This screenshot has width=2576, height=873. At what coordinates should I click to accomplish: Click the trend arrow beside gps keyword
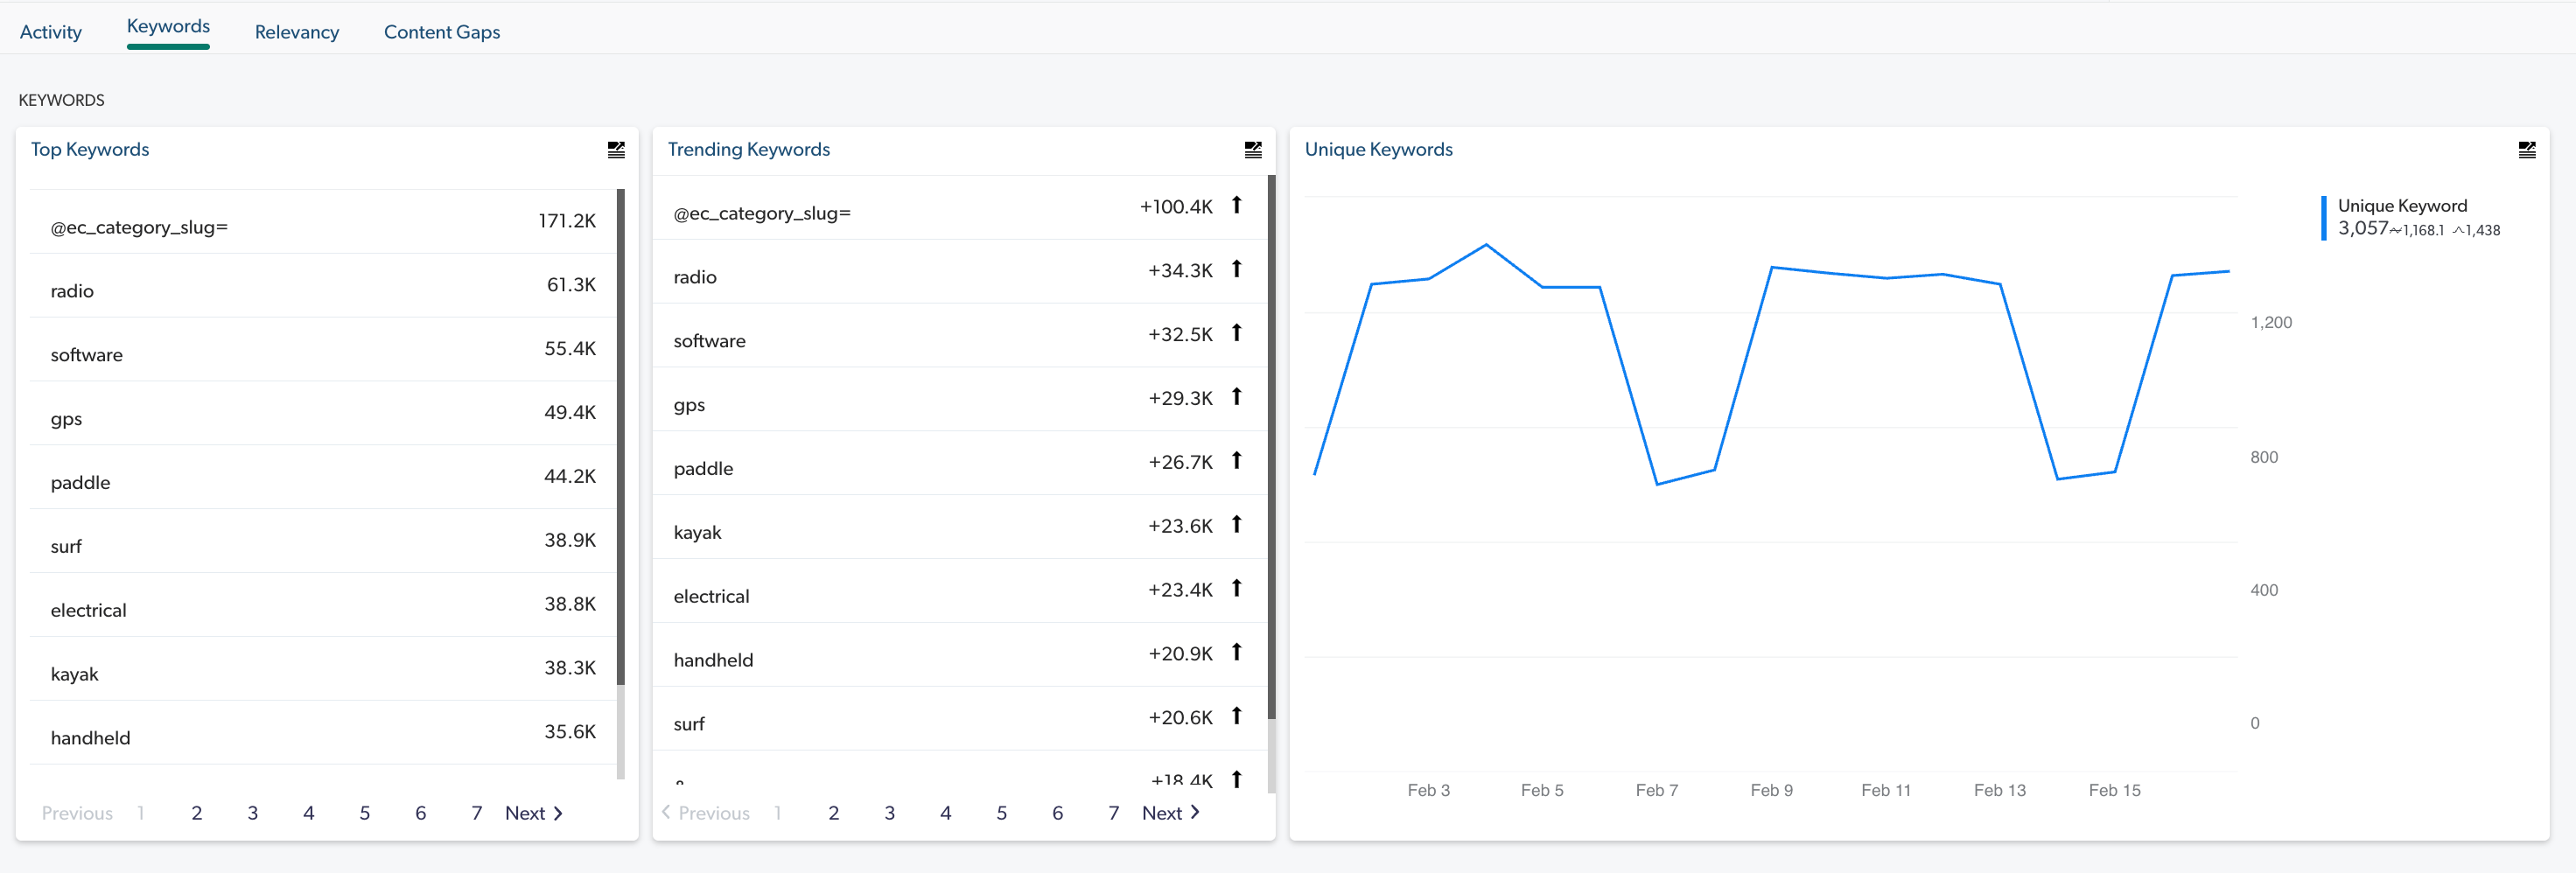pos(1237,397)
